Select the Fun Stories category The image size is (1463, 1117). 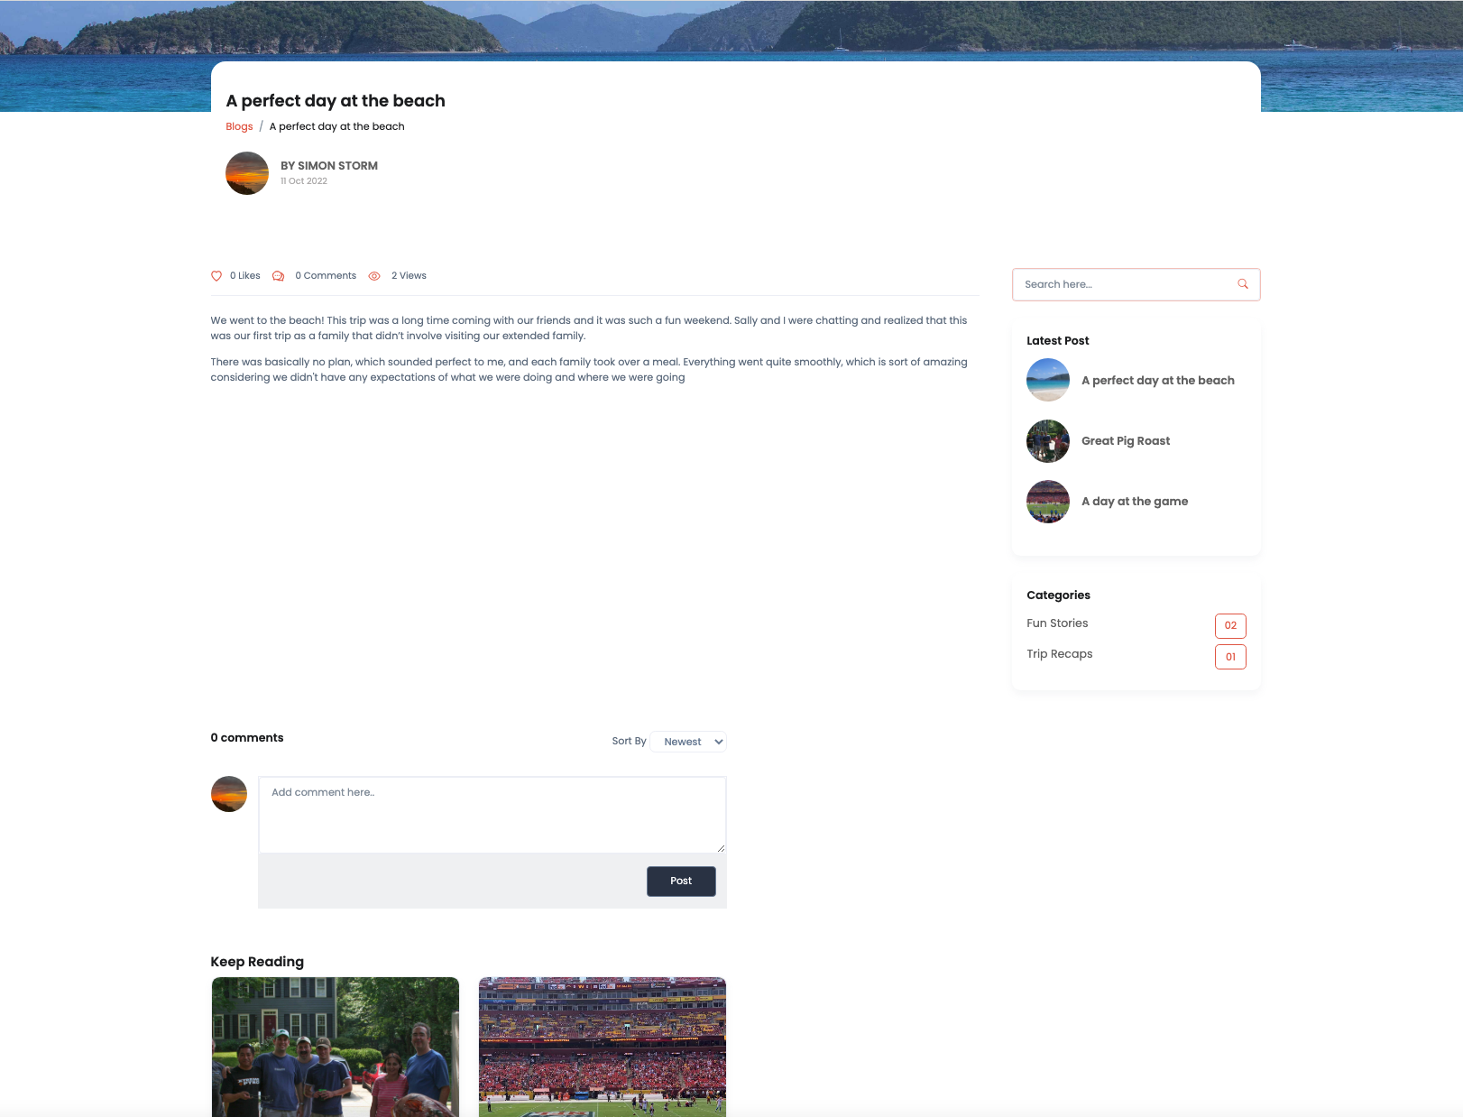[x=1057, y=623]
